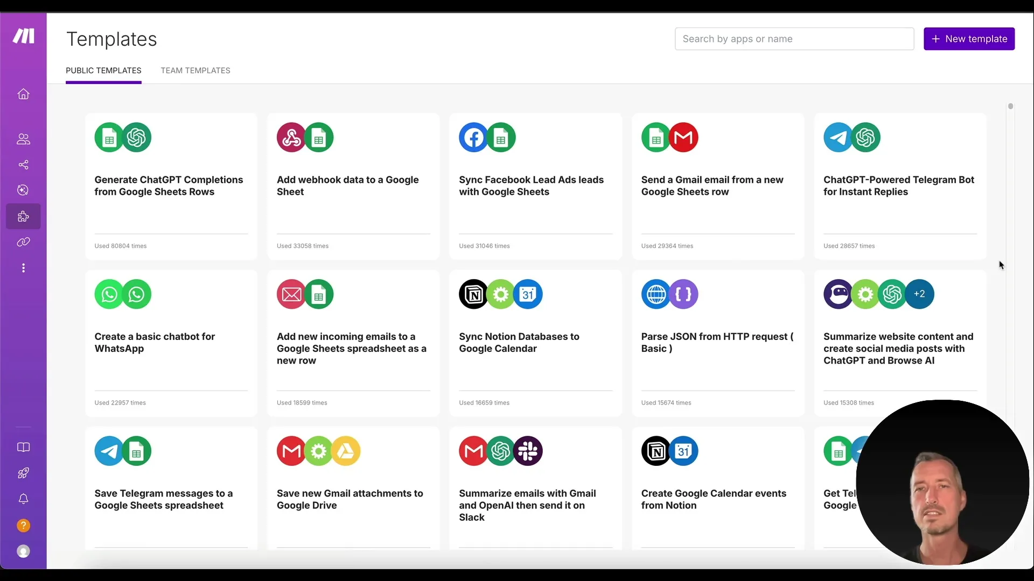Open the Home icon in the sidebar

[23, 94]
